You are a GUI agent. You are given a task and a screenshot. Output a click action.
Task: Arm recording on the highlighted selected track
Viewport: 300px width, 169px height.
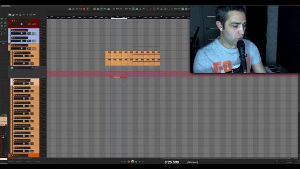(x=15, y=80)
